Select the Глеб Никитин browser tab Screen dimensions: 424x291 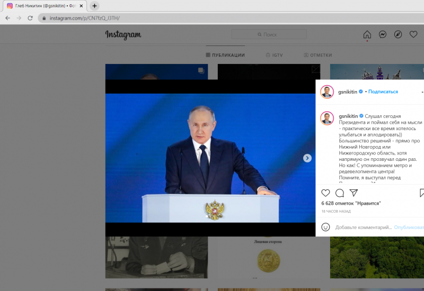45,6
